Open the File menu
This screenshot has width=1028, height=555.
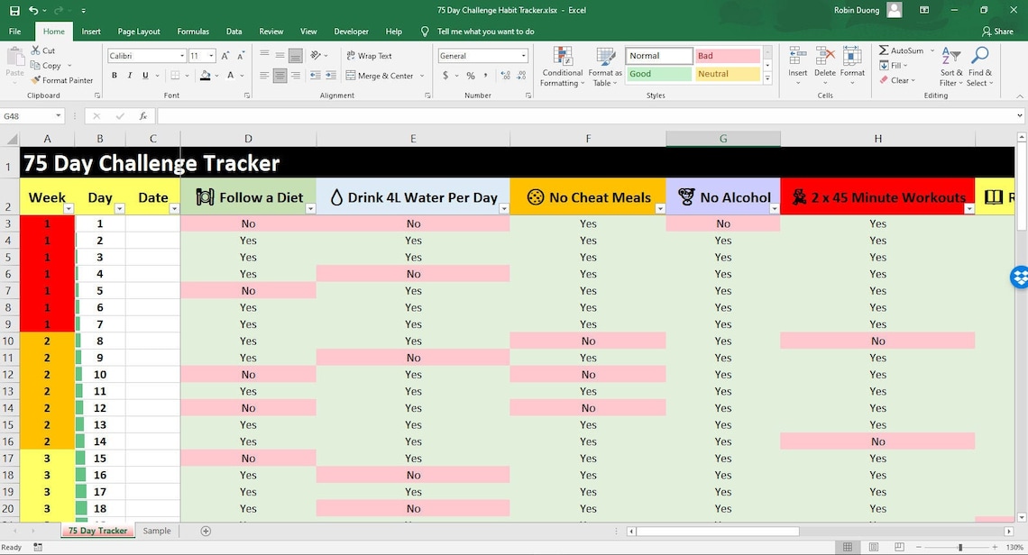click(15, 32)
